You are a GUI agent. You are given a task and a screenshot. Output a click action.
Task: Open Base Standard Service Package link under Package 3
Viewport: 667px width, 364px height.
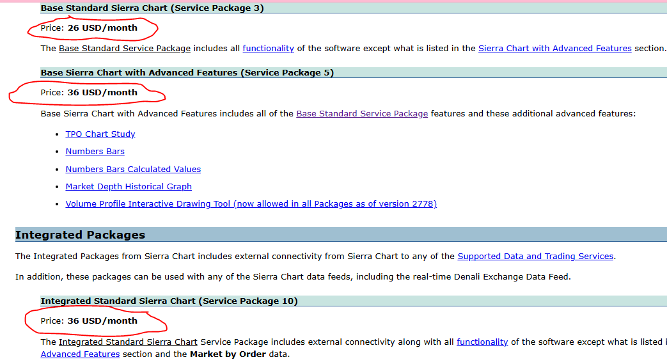125,49
